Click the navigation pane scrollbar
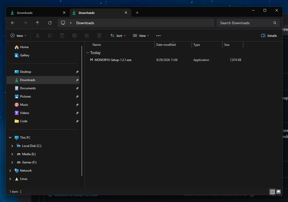 82,111
